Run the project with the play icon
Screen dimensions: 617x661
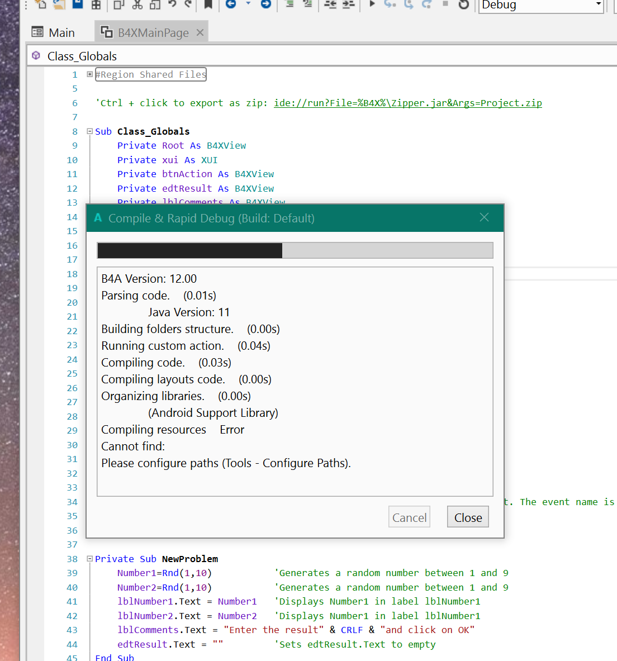[x=372, y=4]
